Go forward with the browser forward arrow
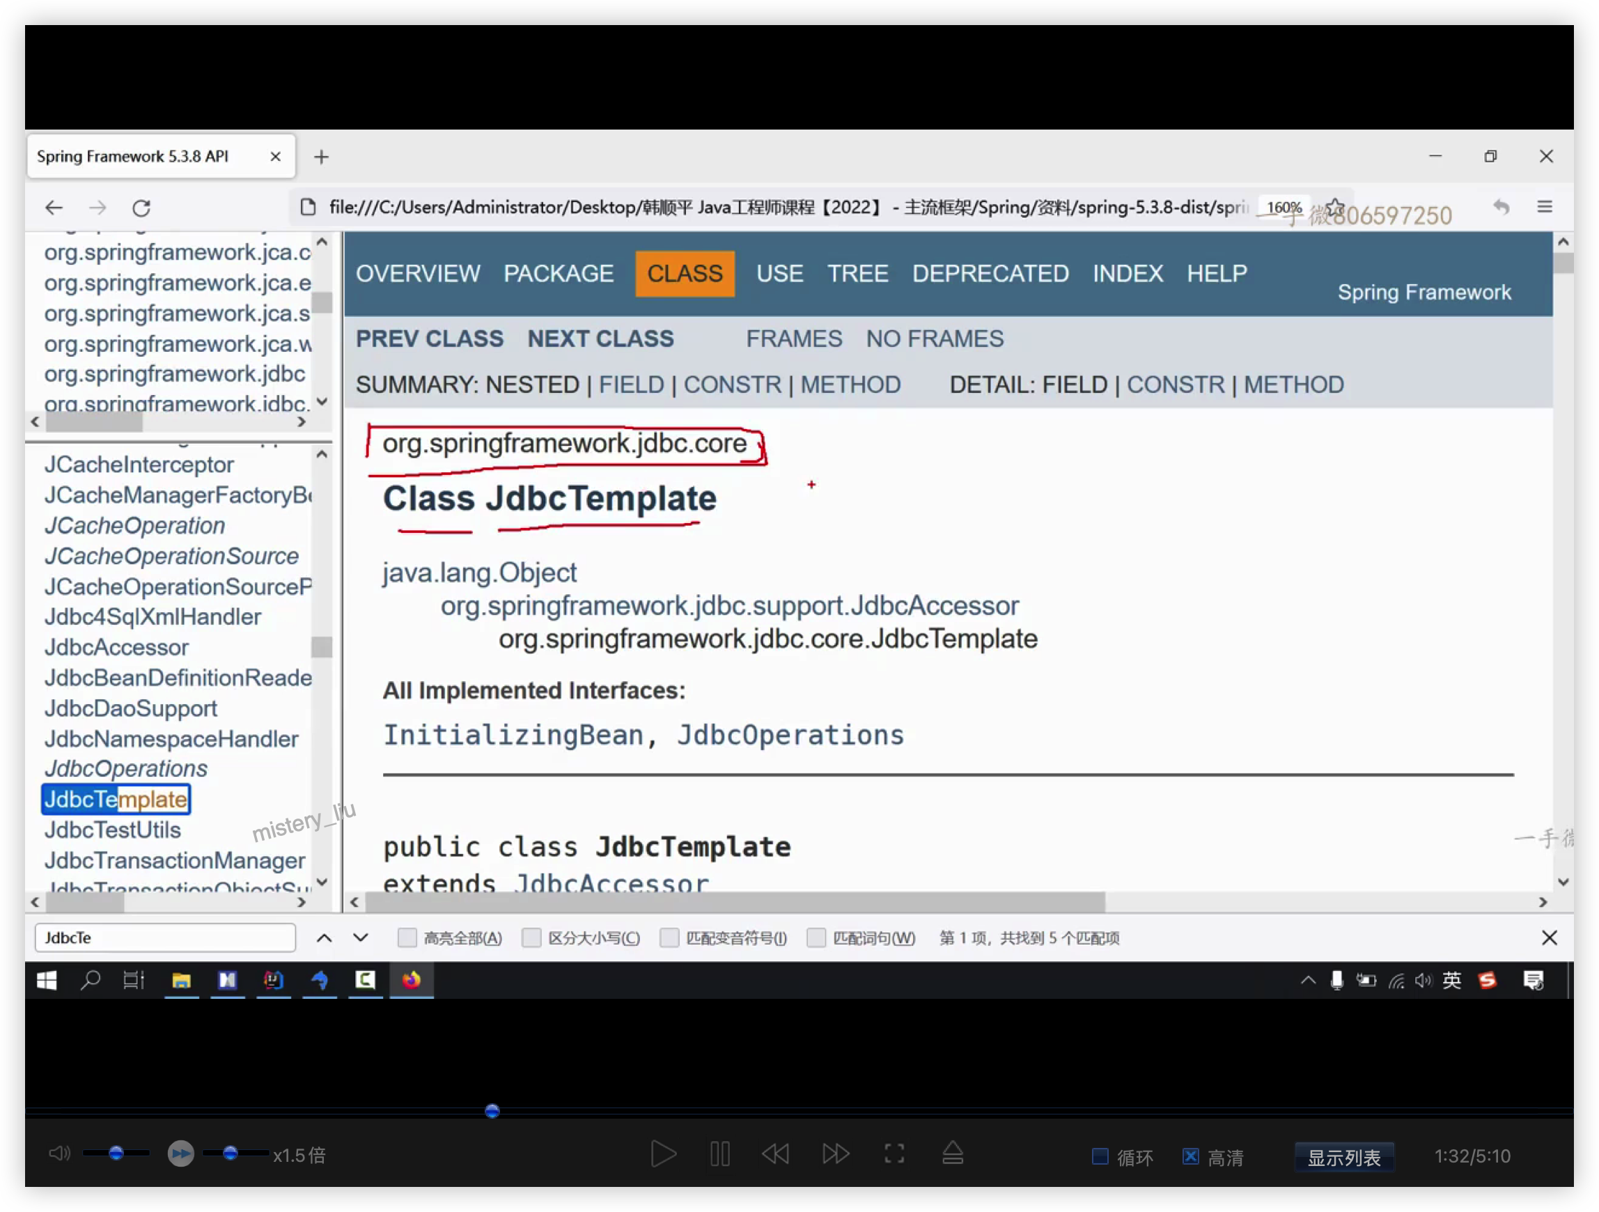This screenshot has width=1599, height=1212. [x=97, y=208]
